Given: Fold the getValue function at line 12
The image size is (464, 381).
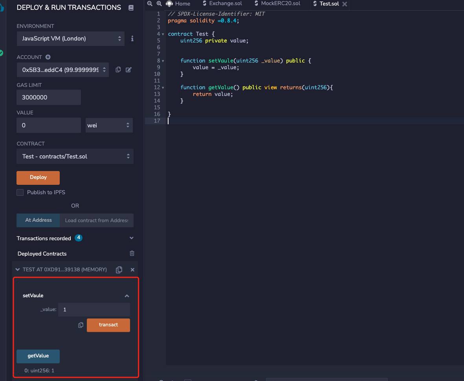Looking at the screenshot, I should coord(163,88).
